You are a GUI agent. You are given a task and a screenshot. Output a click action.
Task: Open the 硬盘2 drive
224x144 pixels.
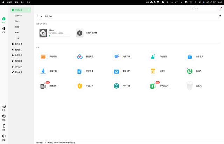coord(43,33)
